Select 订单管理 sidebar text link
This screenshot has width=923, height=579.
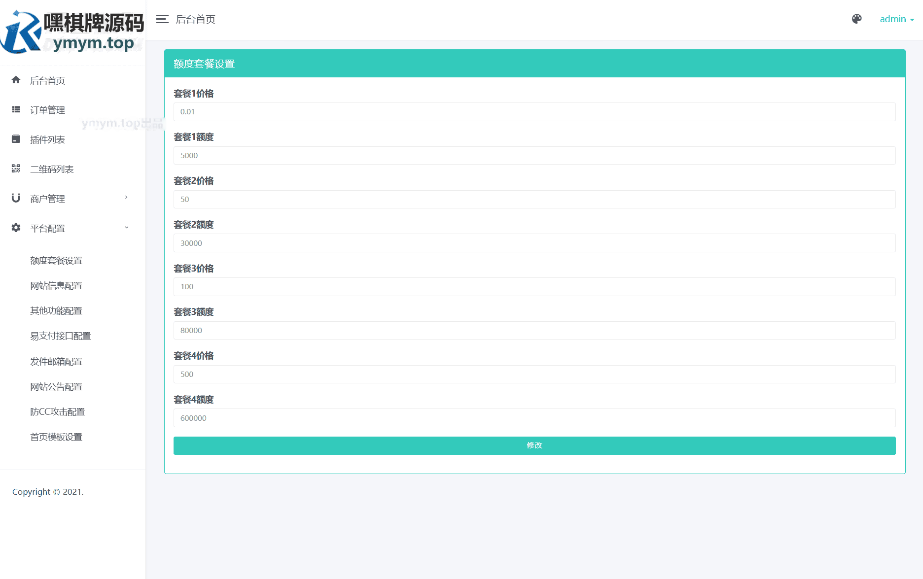(x=47, y=110)
